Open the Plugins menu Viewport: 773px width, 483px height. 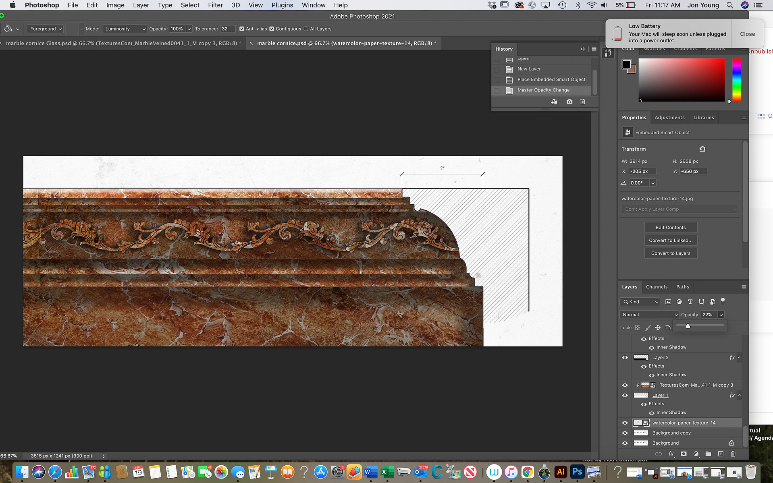pyautogui.click(x=282, y=5)
